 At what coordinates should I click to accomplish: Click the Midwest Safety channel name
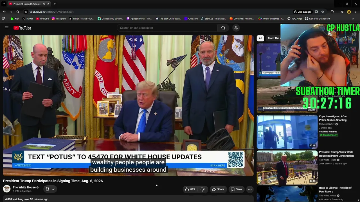[x=327, y=124]
